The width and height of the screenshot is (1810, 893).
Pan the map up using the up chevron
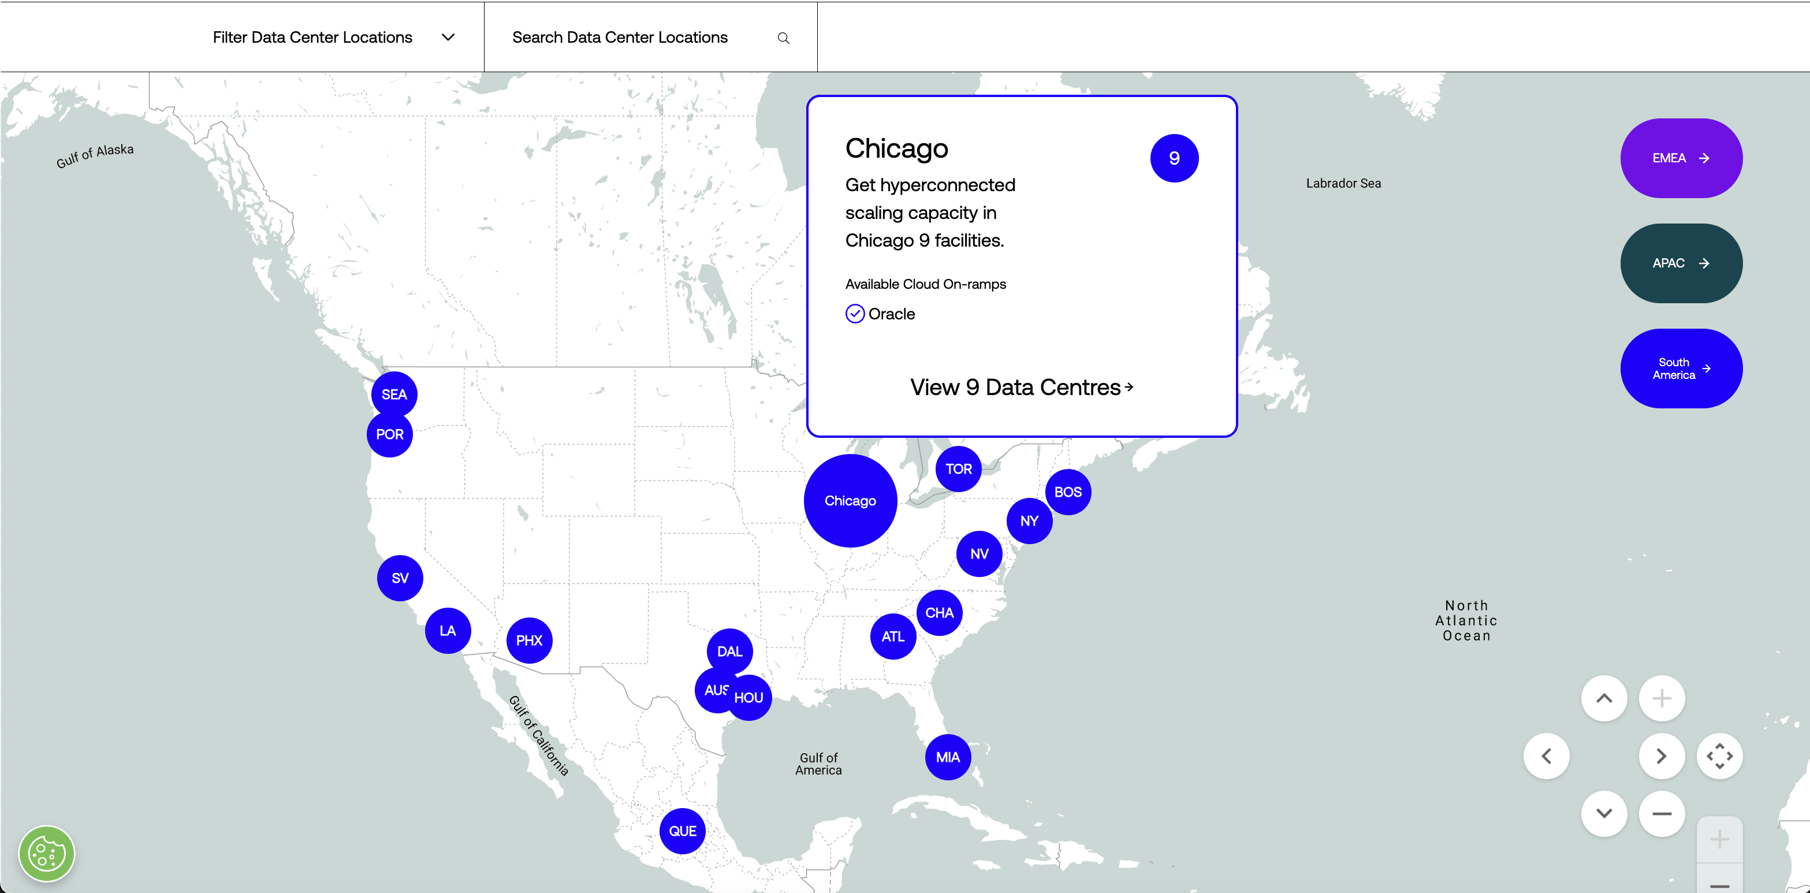[1604, 698]
